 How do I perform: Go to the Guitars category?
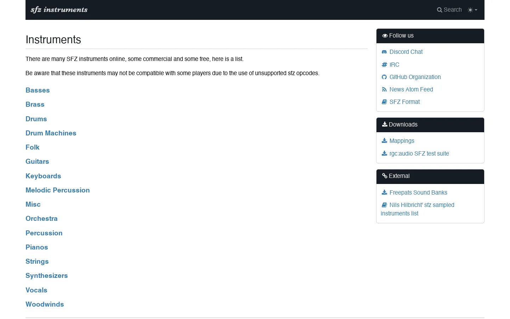pyautogui.click(x=37, y=161)
